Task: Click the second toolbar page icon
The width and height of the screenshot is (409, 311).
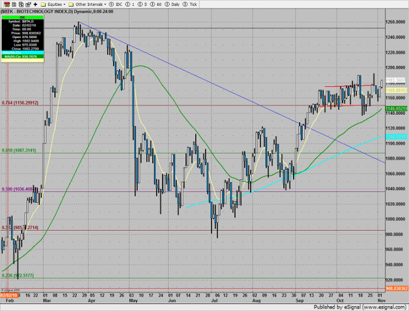Action: pyautogui.click(x=14, y=4)
